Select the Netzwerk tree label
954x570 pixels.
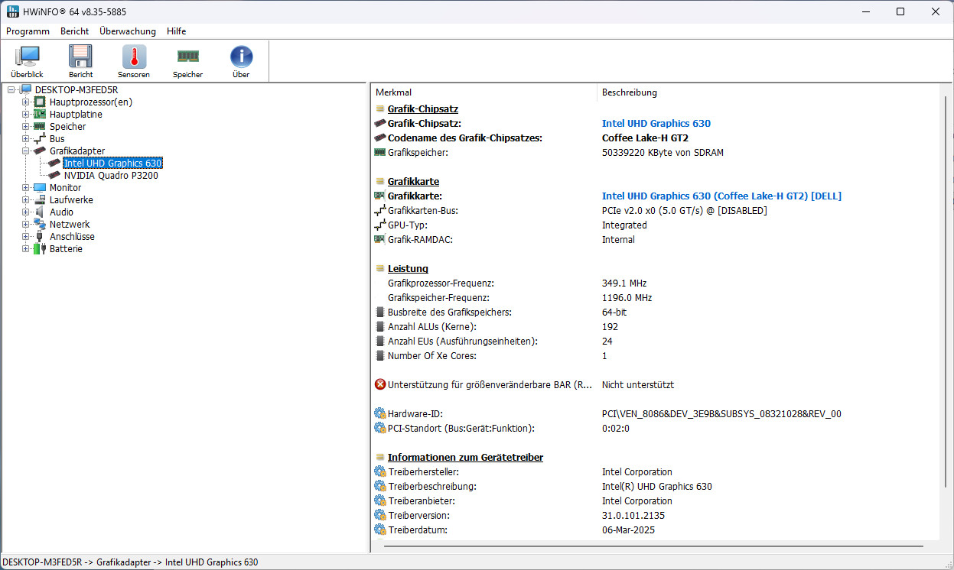[70, 225]
